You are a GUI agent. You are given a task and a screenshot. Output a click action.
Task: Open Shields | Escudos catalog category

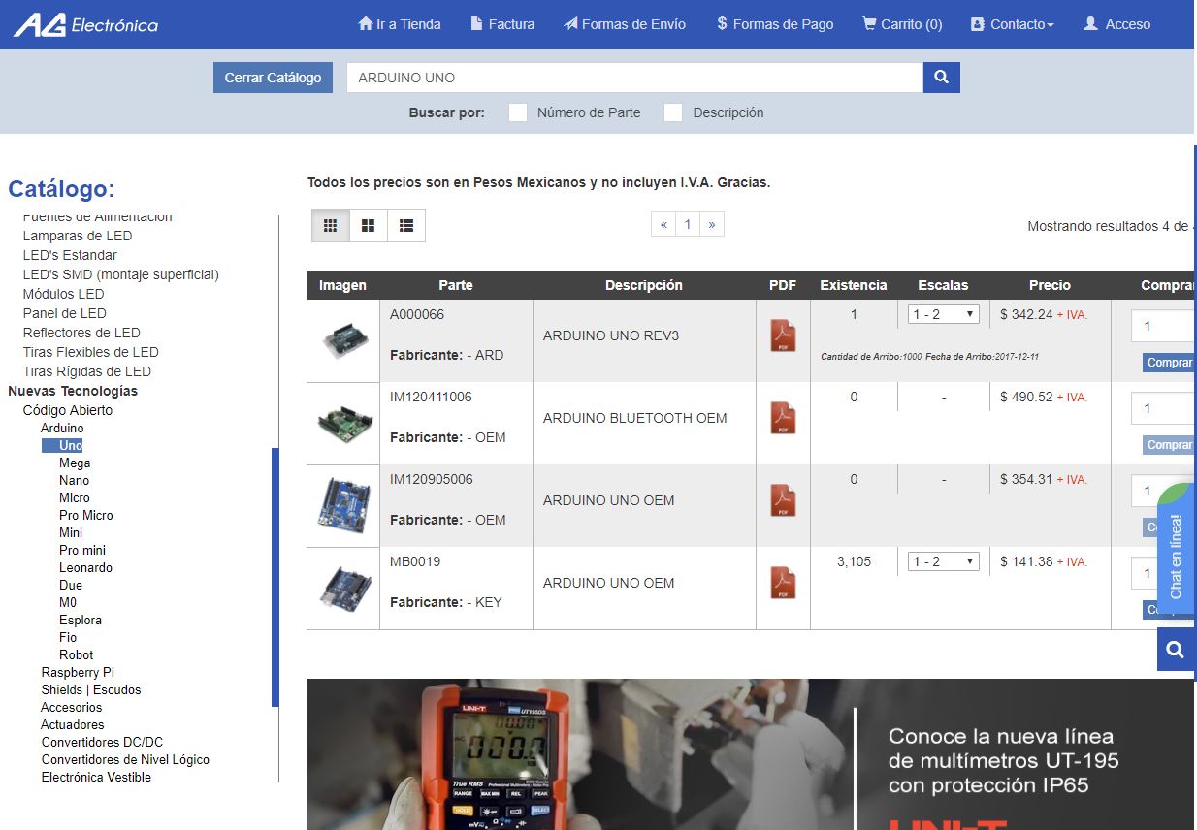pos(91,689)
